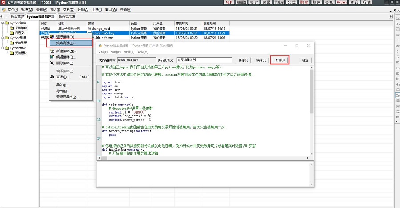Screen dimensions: 400x208
Task: Click the 确定 confirm button
Action: (x=305, y=60)
